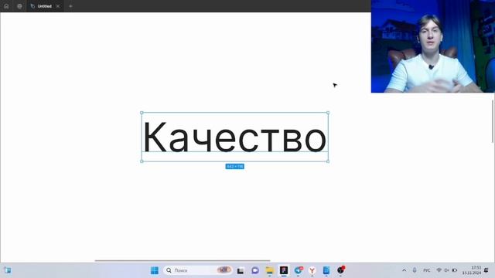Open the clock and date 17:51 flyout

(472, 270)
